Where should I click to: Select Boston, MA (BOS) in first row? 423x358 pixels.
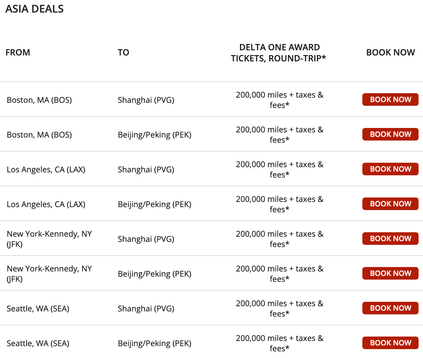click(x=39, y=100)
